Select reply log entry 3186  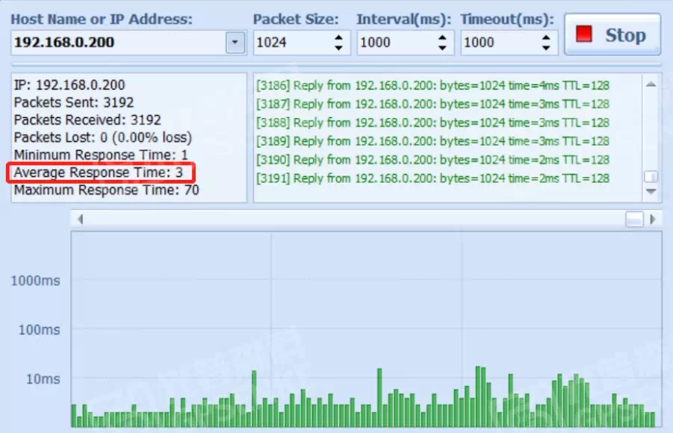point(432,86)
